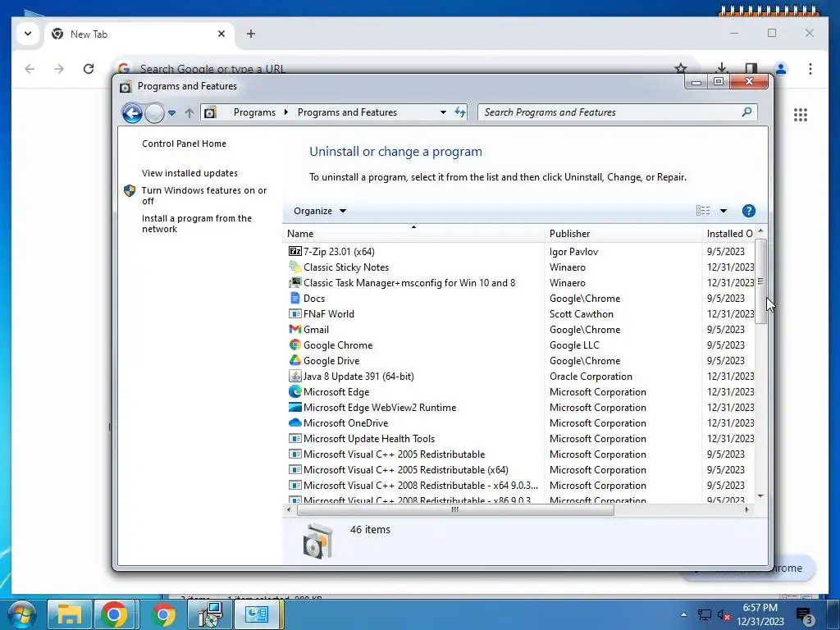Image resolution: width=840 pixels, height=630 pixels.
Task: Open the Organize dropdown menu
Action: (319, 211)
